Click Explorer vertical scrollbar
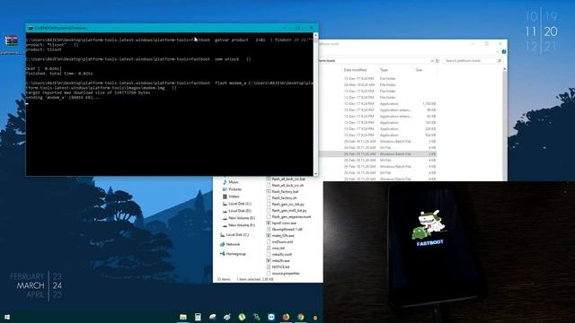This screenshot has height=323, width=575. pyautogui.click(x=505, y=125)
